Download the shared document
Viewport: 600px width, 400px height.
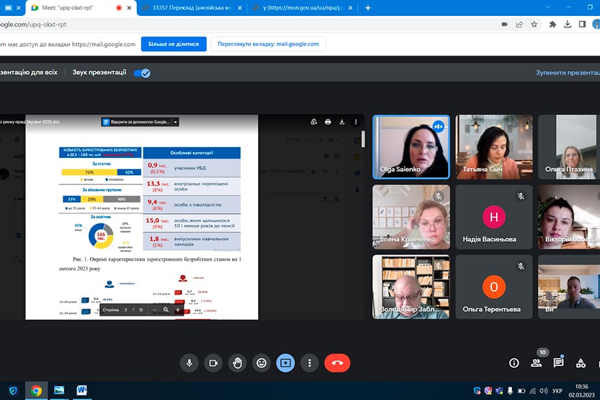(x=342, y=122)
